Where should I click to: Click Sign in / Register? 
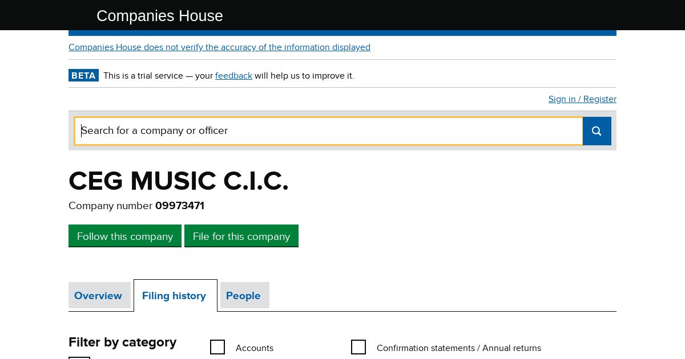click(582, 99)
